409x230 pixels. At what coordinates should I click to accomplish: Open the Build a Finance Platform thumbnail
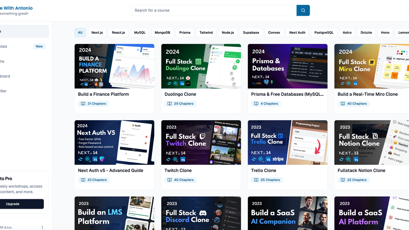pos(114,66)
